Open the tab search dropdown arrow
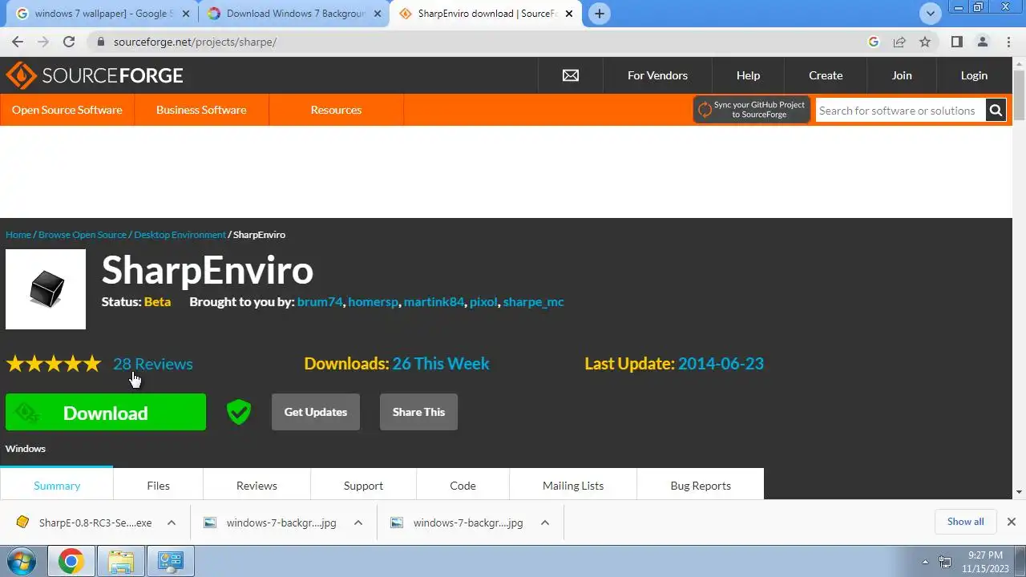The image size is (1026, 577). [x=930, y=14]
